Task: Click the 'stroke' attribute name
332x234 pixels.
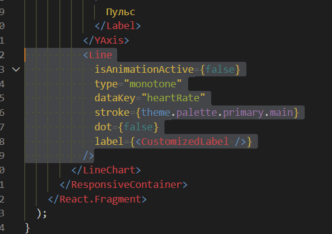Action: tap(112, 112)
